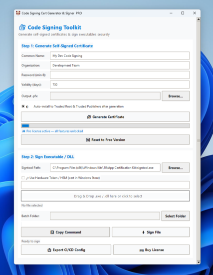Toggle Use Hardware Token / HSM checkbox

pyautogui.click(x=23, y=178)
